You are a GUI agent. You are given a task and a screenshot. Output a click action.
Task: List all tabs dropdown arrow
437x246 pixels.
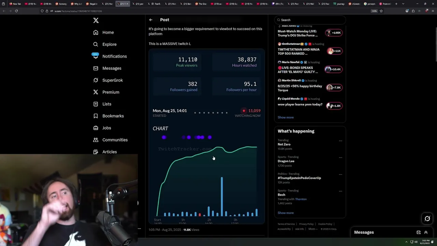coord(403,4)
